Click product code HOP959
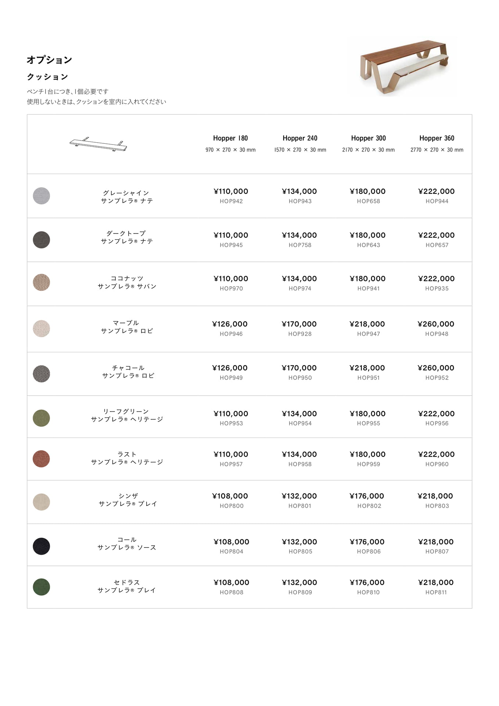 (x=369, y=464)
